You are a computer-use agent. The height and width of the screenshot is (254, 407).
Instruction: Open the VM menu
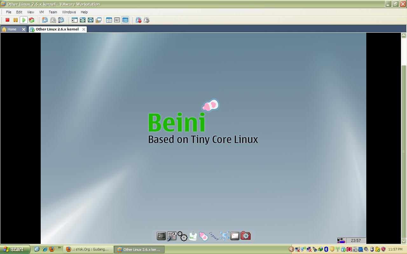[41, 12]
